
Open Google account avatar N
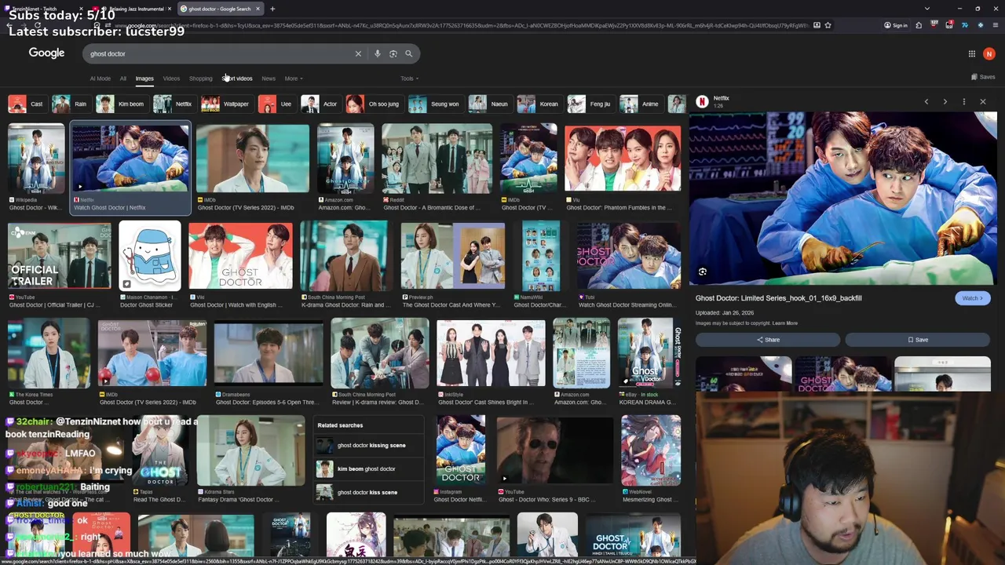[989, 54]
